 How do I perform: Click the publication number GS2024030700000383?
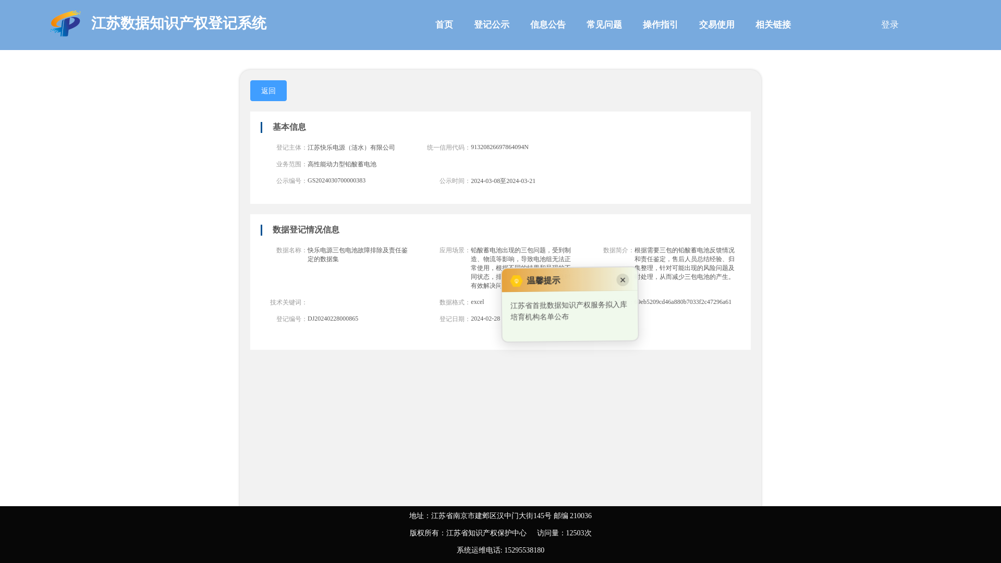click(x=336, y=181)
